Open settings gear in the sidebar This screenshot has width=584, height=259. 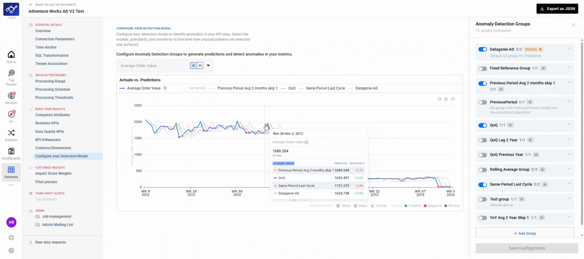coord(11,238)
